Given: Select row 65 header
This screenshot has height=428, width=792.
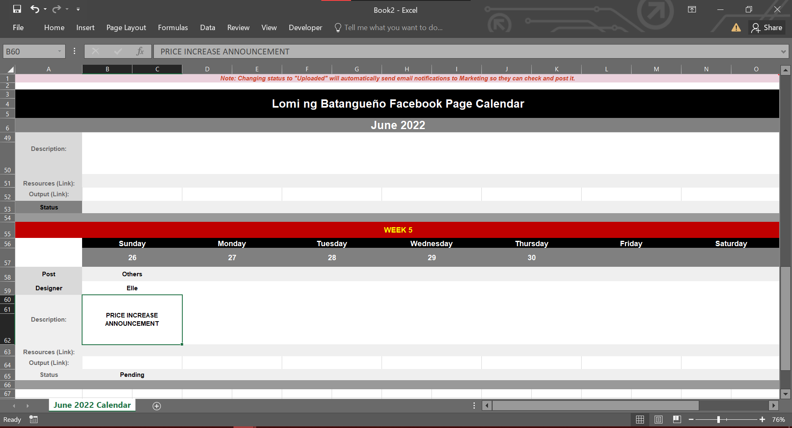Looking at the screenshot, I should pyautogui.click(x=7, y=375).
